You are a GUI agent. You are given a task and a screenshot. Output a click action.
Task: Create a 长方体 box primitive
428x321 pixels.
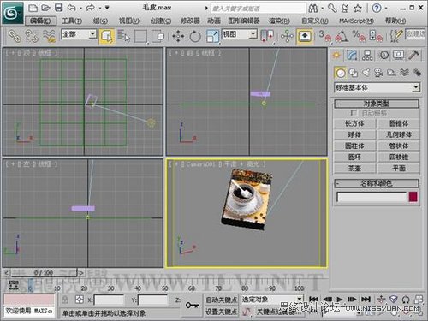click(x=354, y=123)
